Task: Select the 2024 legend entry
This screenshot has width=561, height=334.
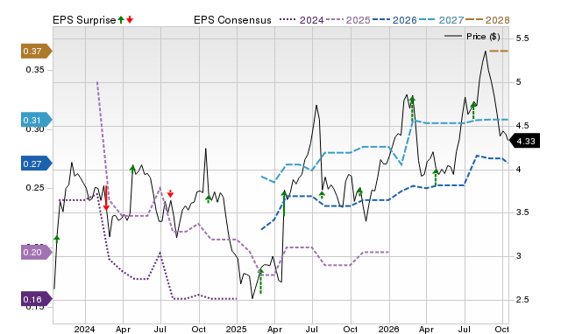Action: click(x=302, y=20)
